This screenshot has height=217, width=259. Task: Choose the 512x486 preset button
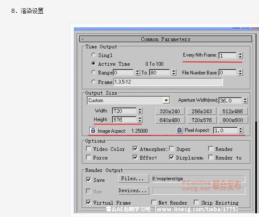(x=233, y=111)
